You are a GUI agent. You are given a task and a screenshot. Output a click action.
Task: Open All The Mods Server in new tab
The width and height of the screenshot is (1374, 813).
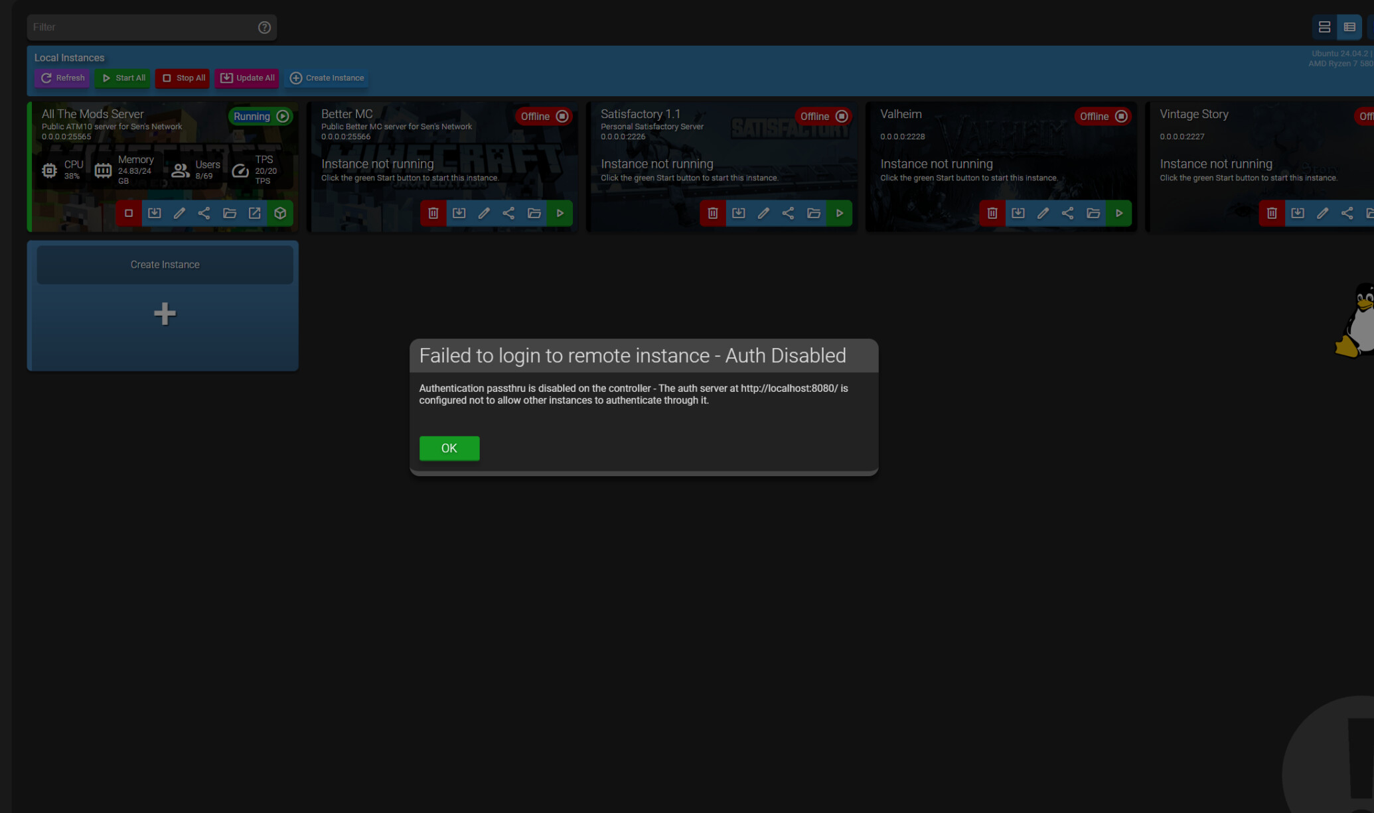(254, 214)
